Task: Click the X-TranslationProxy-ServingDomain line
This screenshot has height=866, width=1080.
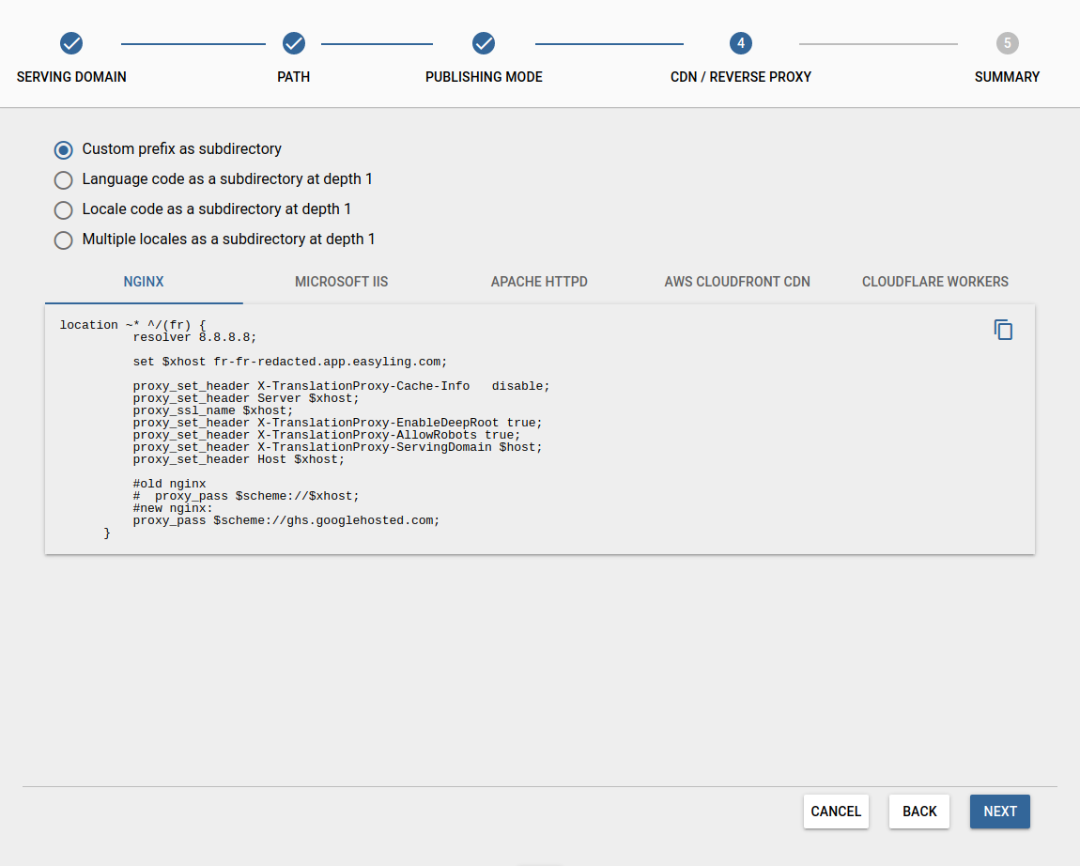Action: coord(337,447)
